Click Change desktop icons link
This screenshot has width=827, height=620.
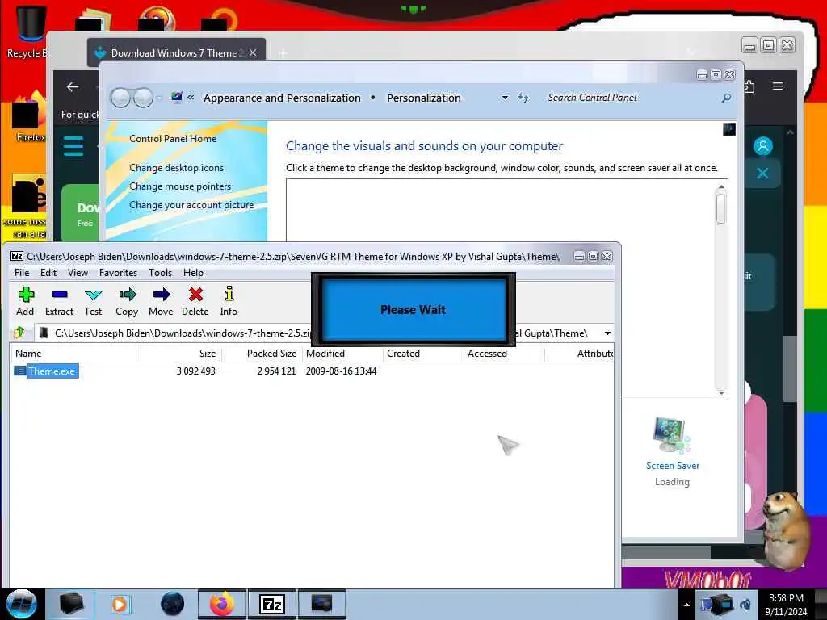click(x=176, y=168)
